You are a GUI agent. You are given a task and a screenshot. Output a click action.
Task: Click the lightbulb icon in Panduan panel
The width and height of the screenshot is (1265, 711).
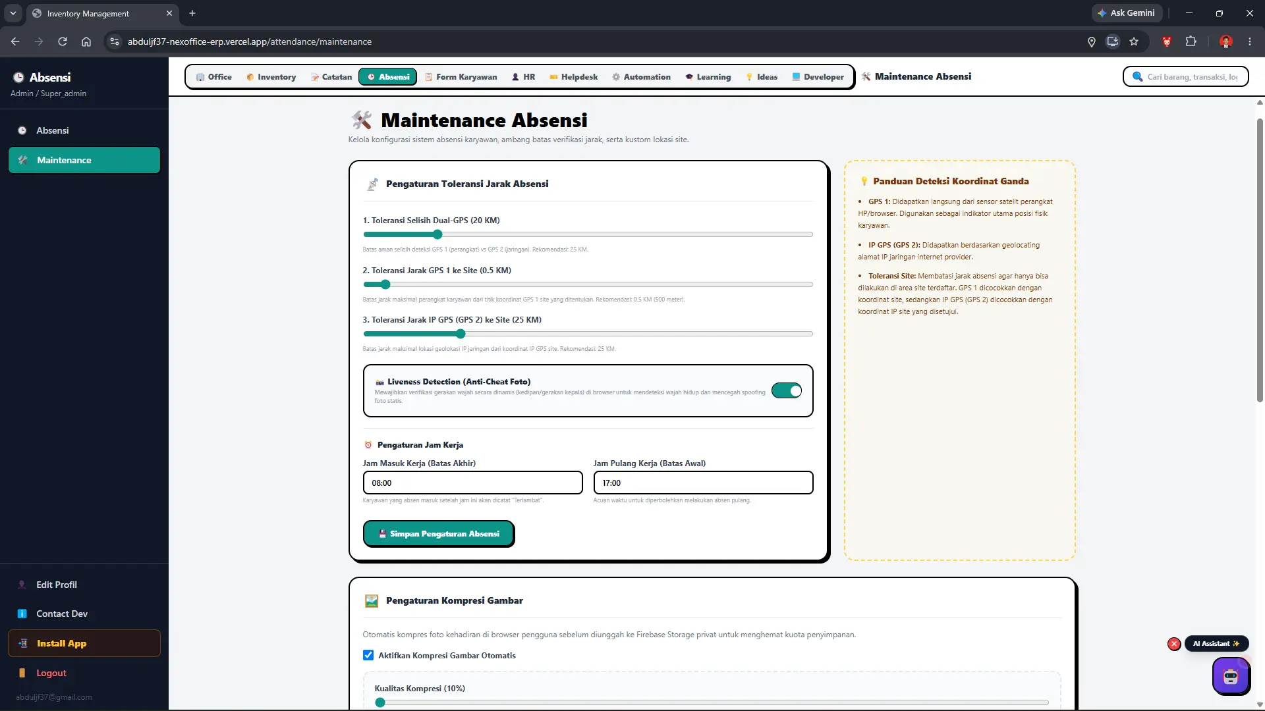[x=864, y=181]
